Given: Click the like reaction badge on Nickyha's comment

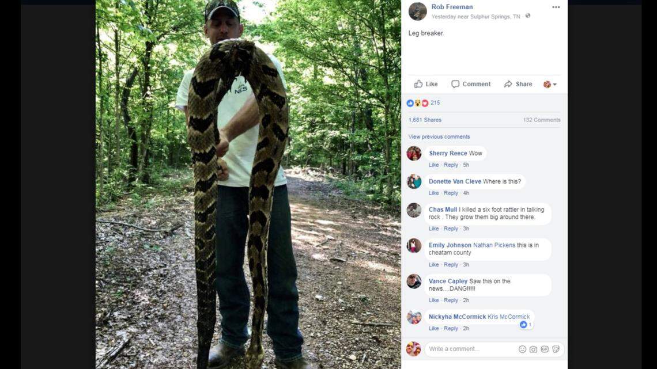Looking at the screenshot, I should [526, 325].
